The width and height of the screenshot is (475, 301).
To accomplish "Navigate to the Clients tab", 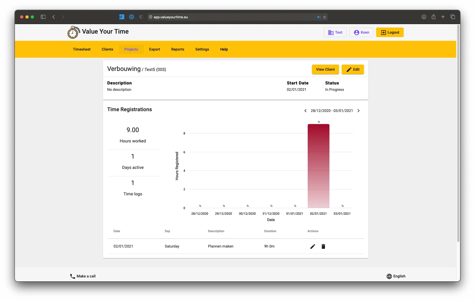I will pyautogui.click(x=107, y=49).
